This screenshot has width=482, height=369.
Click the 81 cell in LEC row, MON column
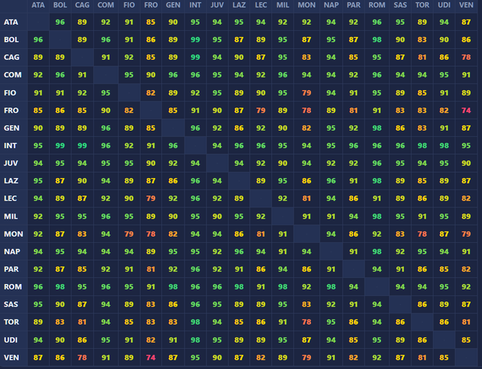307,198
